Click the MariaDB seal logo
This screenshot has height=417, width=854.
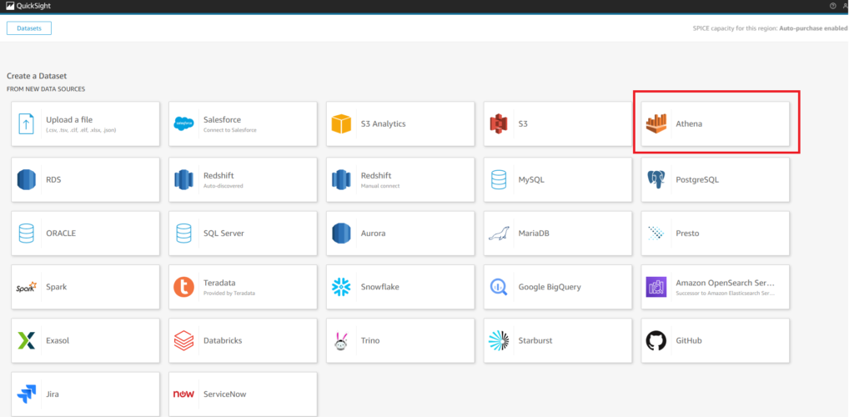[x=499, y=234]
